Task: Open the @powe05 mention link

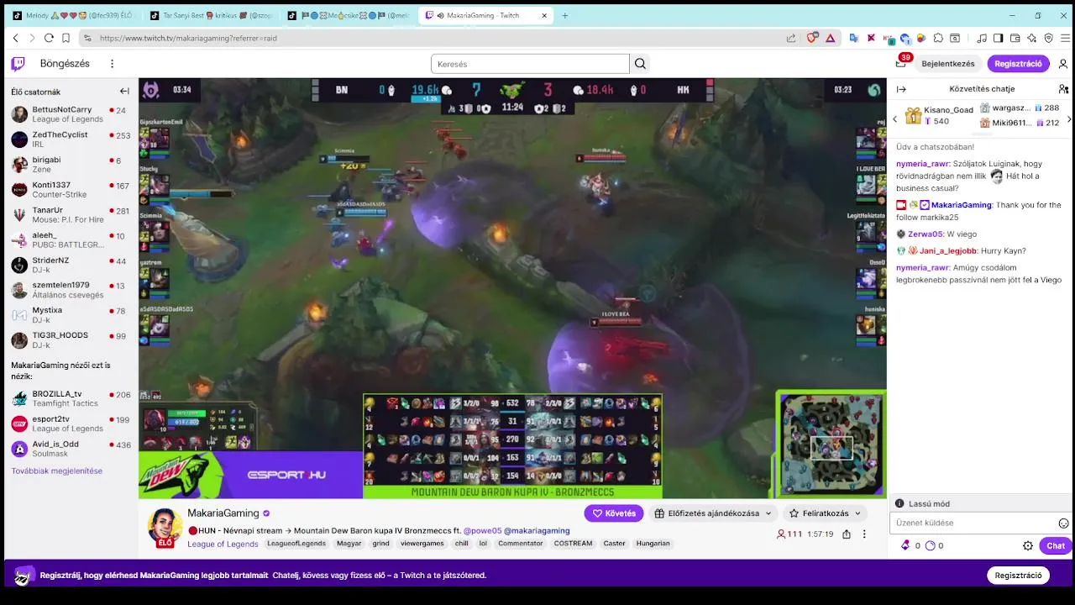Action: tap(482, 530)
